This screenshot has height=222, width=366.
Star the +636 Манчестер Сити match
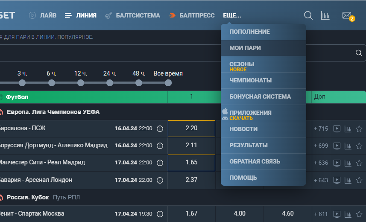point(359,163)
